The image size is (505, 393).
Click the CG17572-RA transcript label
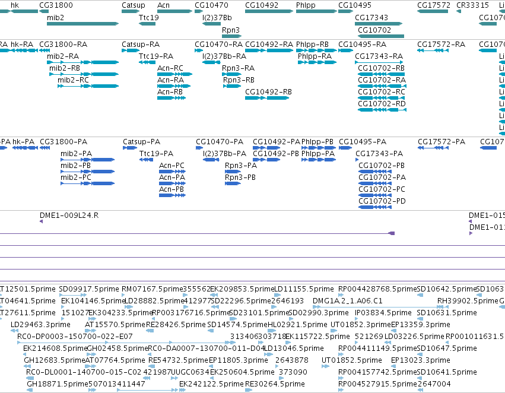point(442,45)
